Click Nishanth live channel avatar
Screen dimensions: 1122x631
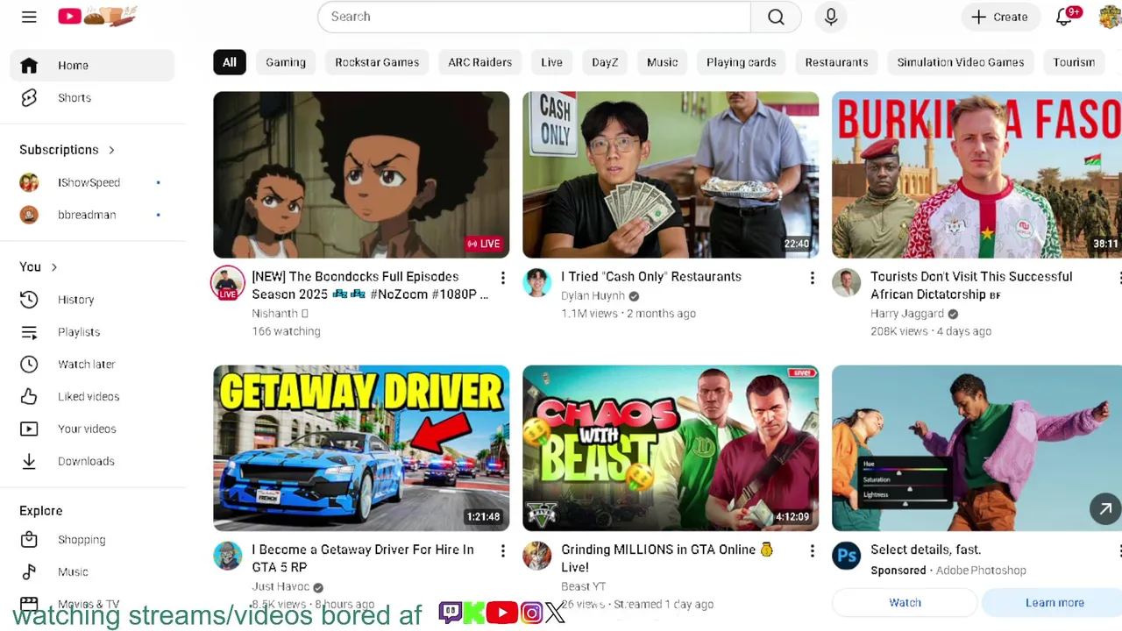(228, 283)
